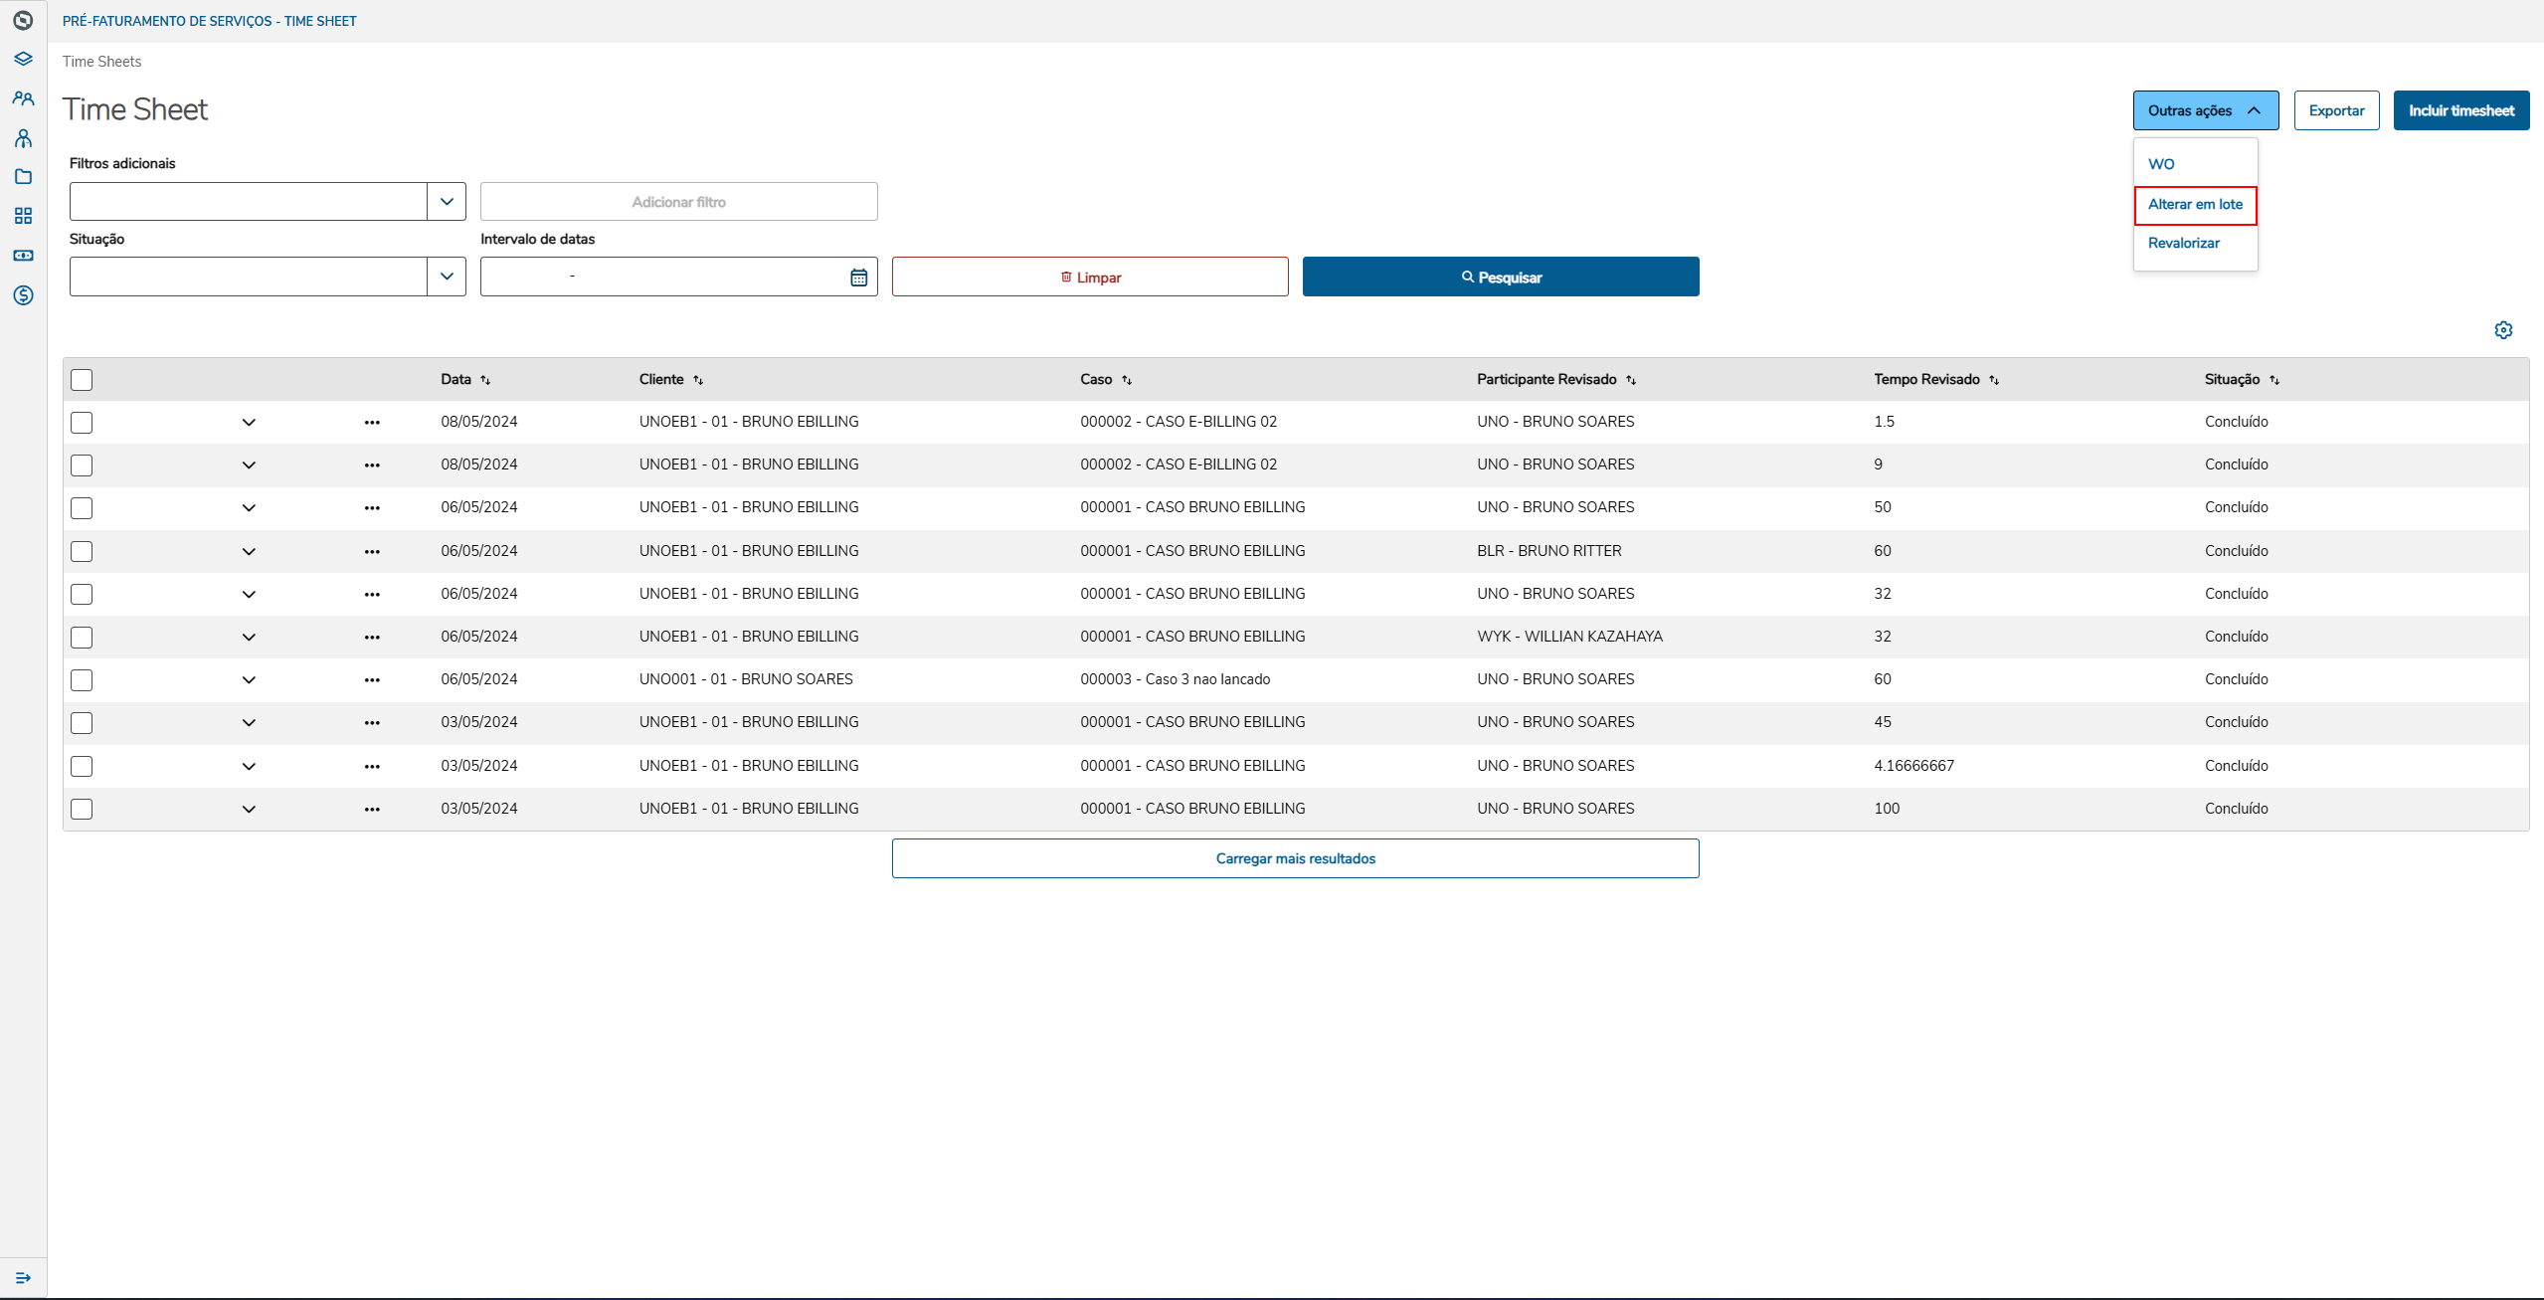Open the dollar coin sidebar icon
Viewport: 2544px width, 1300px height.
[x=23, y=295]
